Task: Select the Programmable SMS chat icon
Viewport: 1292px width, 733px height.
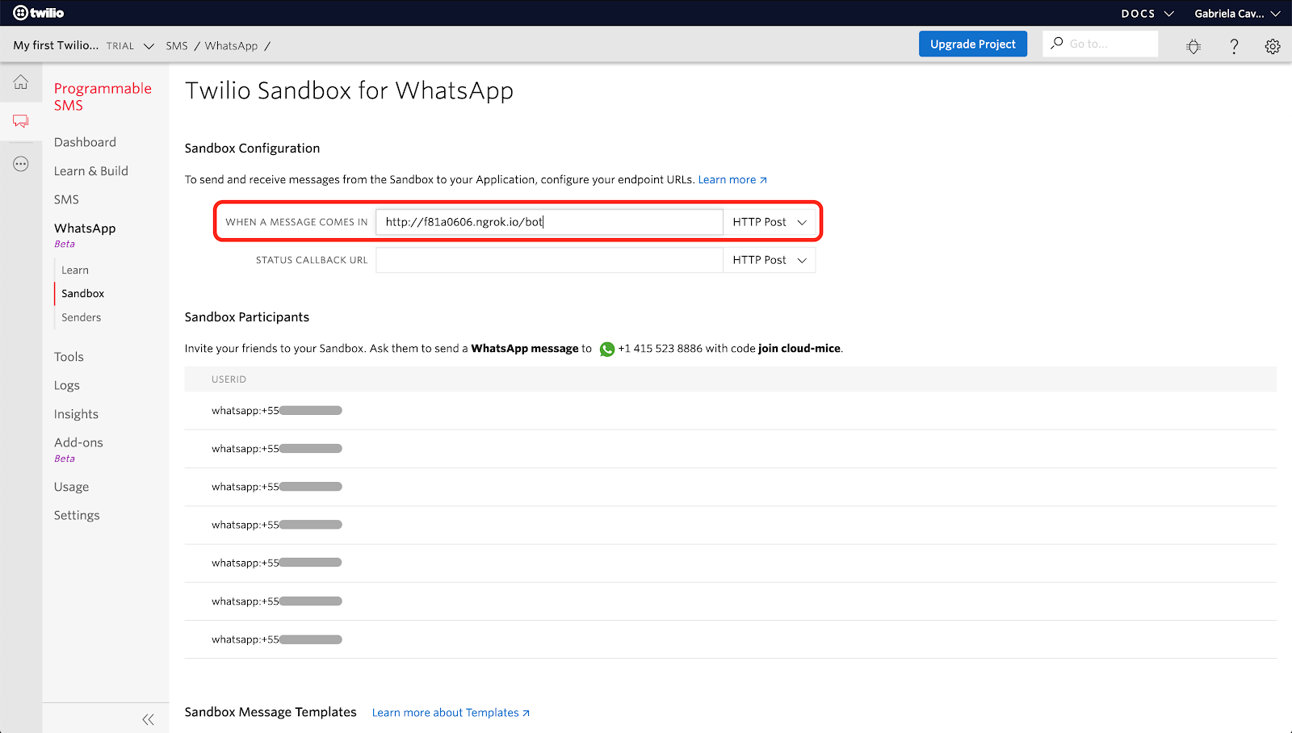Action: (x=21, y=121)
